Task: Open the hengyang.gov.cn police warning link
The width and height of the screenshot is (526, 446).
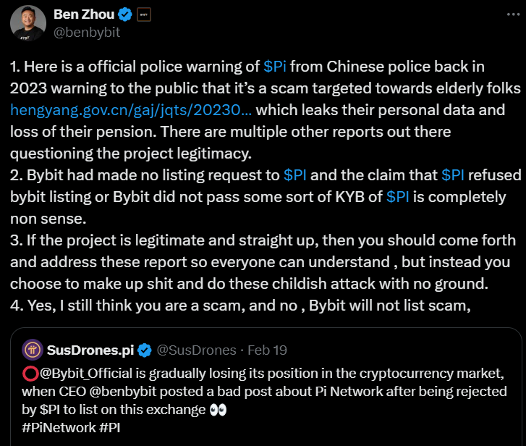Action: tap(132, 111)
